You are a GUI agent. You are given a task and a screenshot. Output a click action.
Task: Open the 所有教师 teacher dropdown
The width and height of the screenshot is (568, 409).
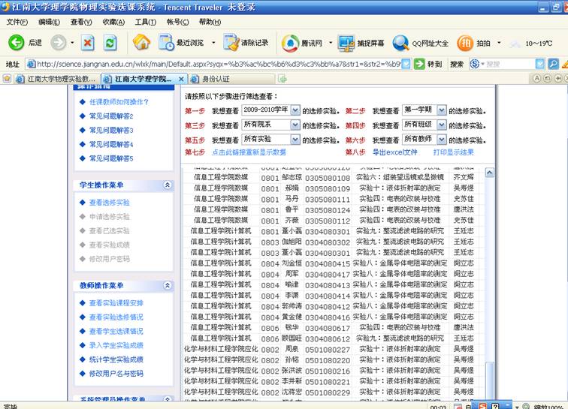coord(441,140)
